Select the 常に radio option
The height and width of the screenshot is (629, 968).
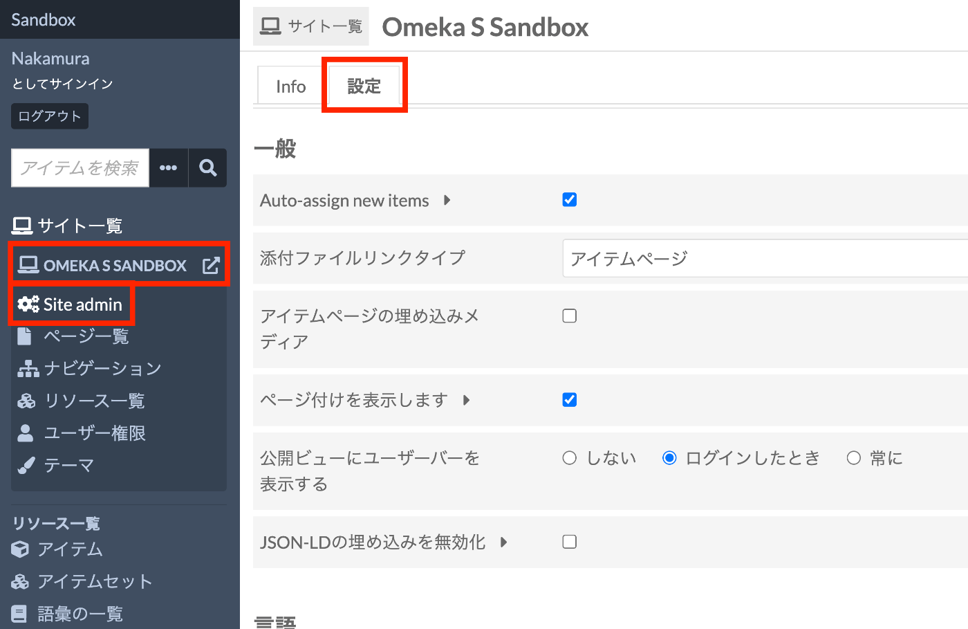point(854,458)
